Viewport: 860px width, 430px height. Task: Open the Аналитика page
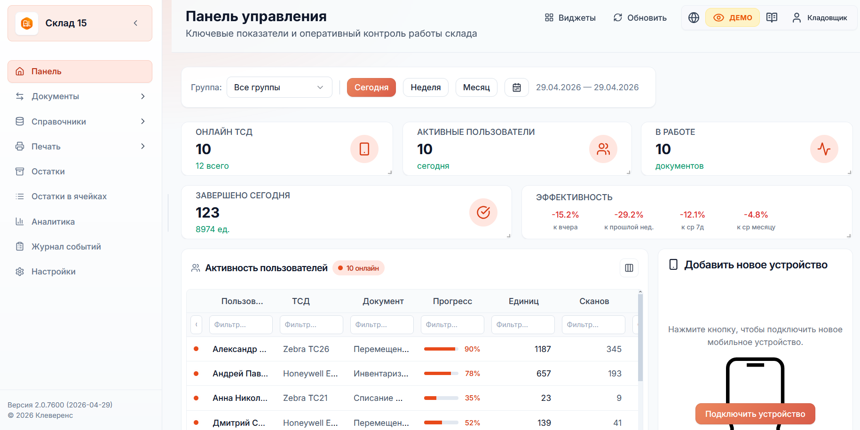pos(80,221)
